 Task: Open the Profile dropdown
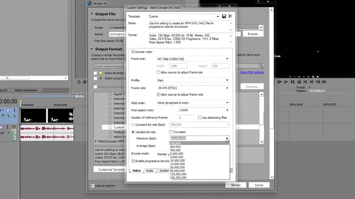click(x=227, y=80)
